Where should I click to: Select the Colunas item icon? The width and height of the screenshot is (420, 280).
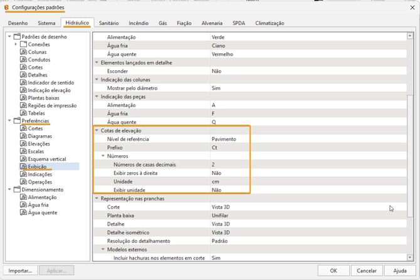tap(24, 52)
